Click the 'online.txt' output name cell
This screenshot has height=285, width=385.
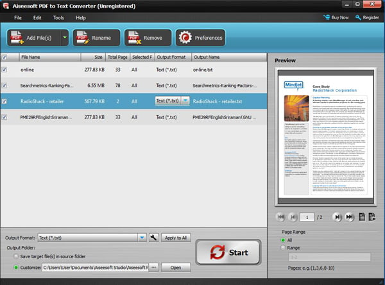pos(203,70)
